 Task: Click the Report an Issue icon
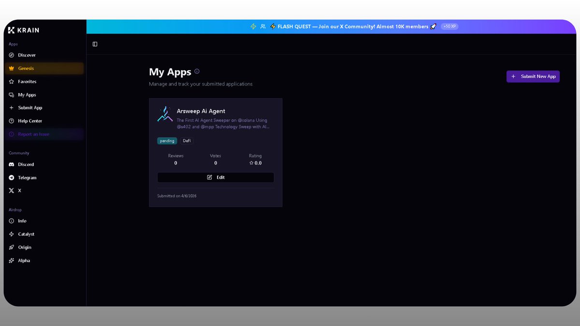click(12, 134)
